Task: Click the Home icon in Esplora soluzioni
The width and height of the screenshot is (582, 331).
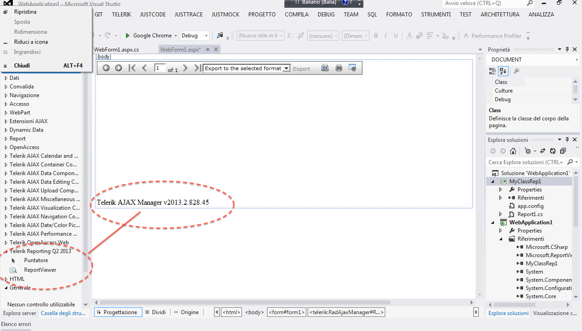Action: tap(513, 151)
